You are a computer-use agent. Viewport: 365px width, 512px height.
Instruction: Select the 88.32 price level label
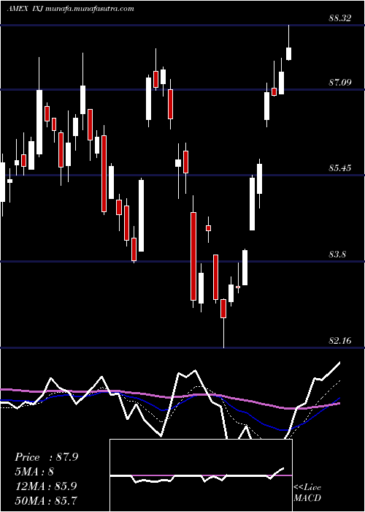coord(340,18)
